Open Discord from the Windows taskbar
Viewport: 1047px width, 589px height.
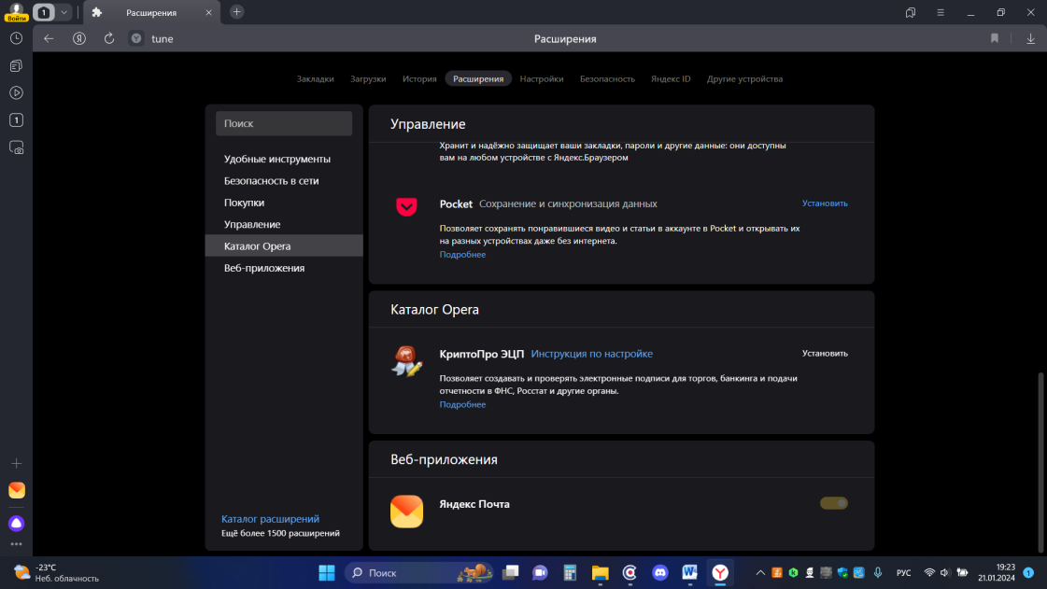coord(659,572)
